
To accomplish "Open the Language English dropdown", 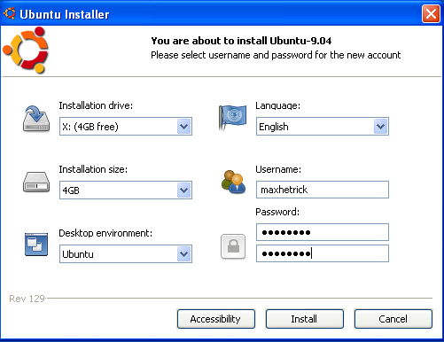I will pos(323,127).
